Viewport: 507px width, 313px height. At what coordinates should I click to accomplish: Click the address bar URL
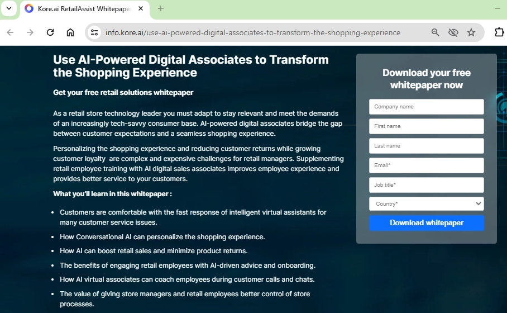point(253,32)
